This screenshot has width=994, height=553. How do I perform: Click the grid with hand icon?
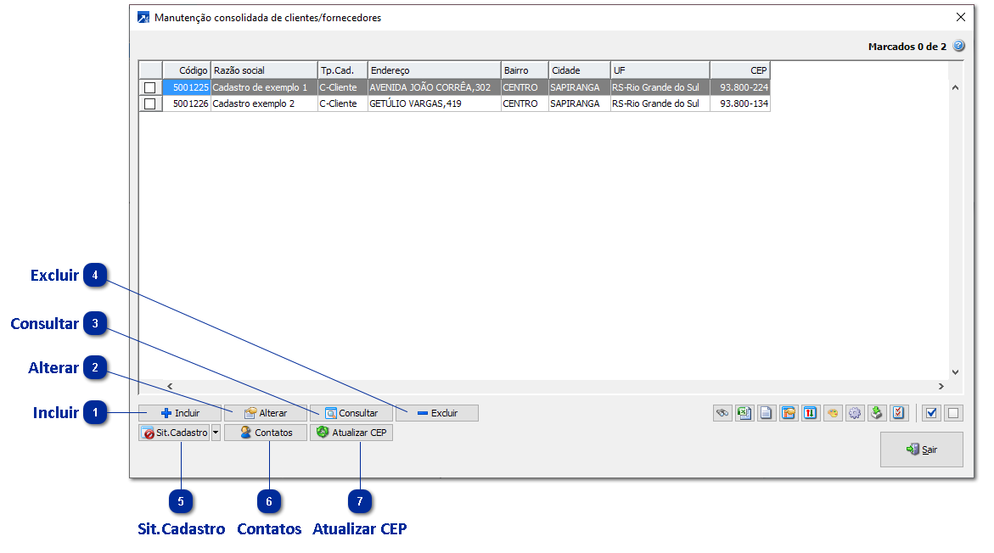point(789,413)
